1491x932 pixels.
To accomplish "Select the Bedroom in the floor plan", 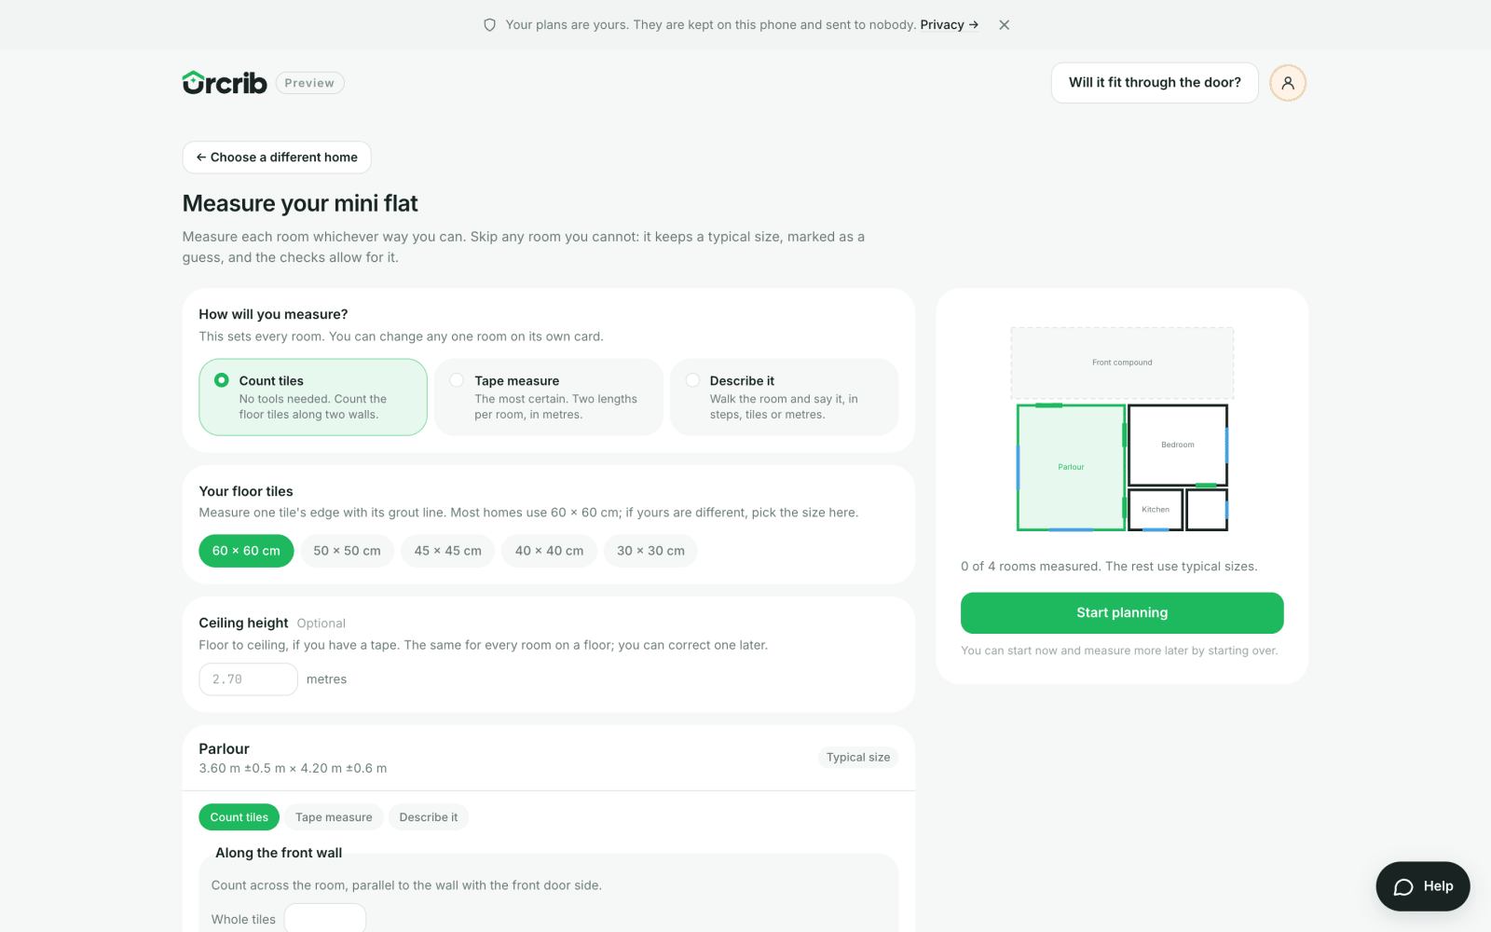I will [x=1178, y=445].
